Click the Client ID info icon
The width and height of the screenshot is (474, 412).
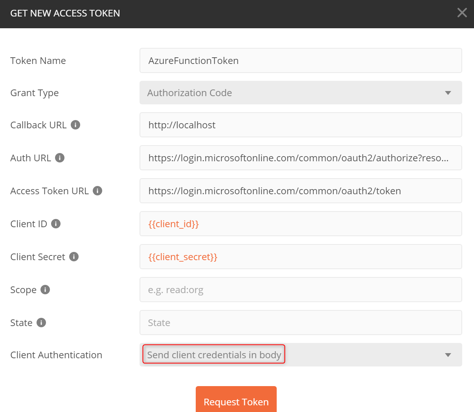(56, 223)
